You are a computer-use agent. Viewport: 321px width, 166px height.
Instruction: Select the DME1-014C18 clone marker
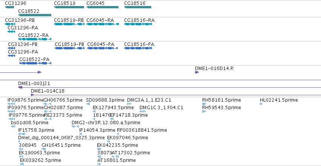32,95
